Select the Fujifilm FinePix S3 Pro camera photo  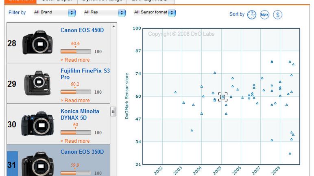click(x=37, y=83)
